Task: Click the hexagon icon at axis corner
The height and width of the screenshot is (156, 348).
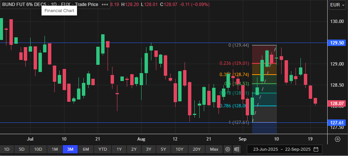Action: coord(337,139)
